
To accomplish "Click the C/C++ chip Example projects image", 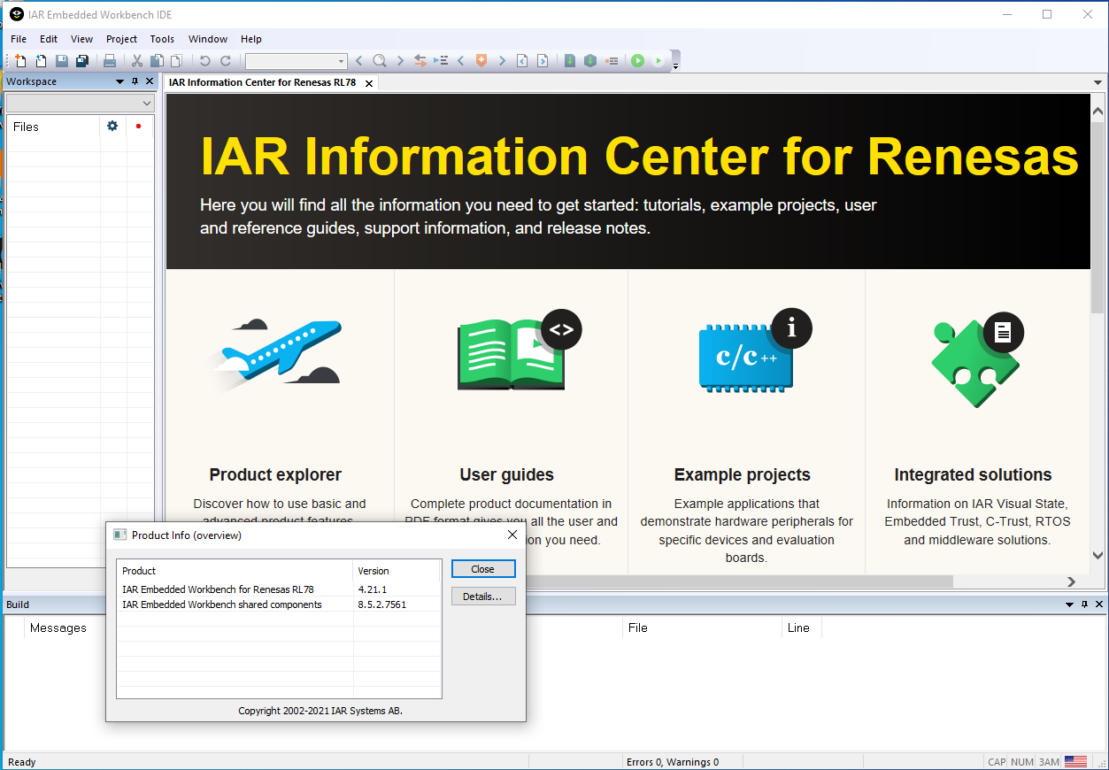I will 754,351.
